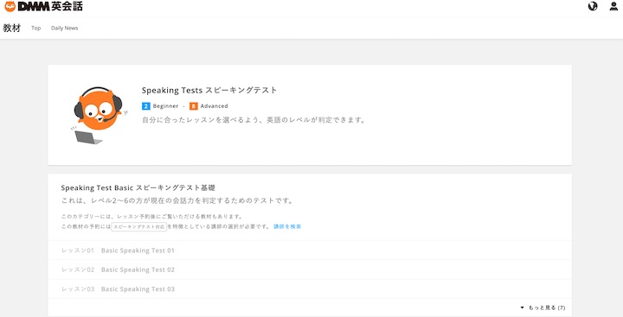The height and width of the screenshot is (317, 623).
Task: Click the Advanced level label
Action: pos(215,106)
